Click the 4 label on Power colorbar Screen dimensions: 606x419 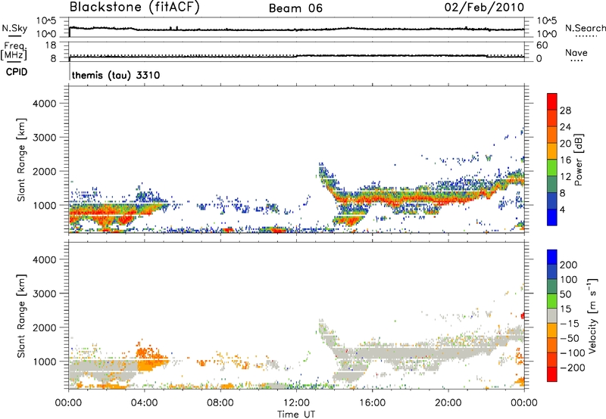coord(562,209)
